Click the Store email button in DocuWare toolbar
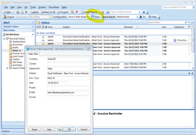Screen dimensions: 196x135 pos(96,17)
